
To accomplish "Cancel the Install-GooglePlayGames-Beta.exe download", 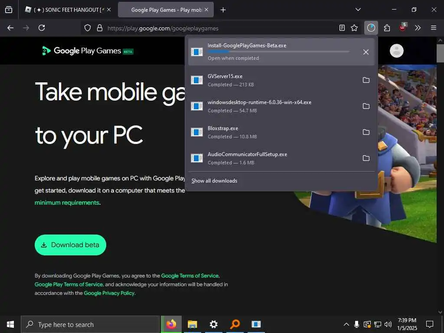I will pos(366,52).
